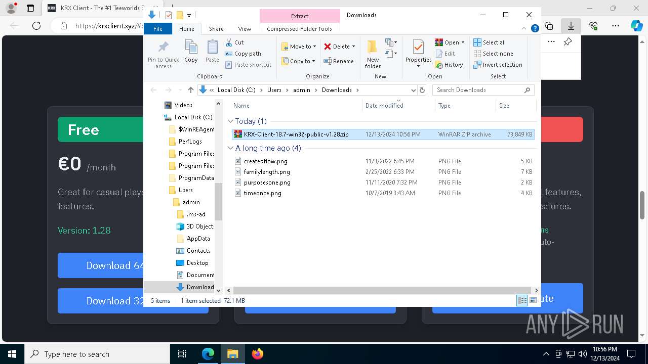
Task: Open the File menu
Action: tap(158, 29)
